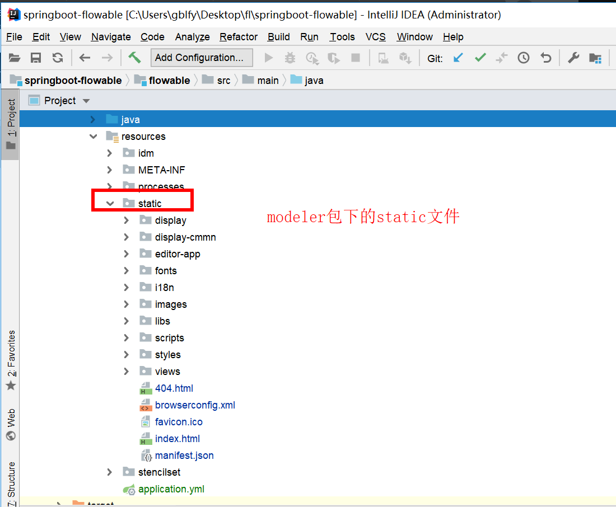Select the processes folder
Screen dimensions: 616x507
coord(161,186)
